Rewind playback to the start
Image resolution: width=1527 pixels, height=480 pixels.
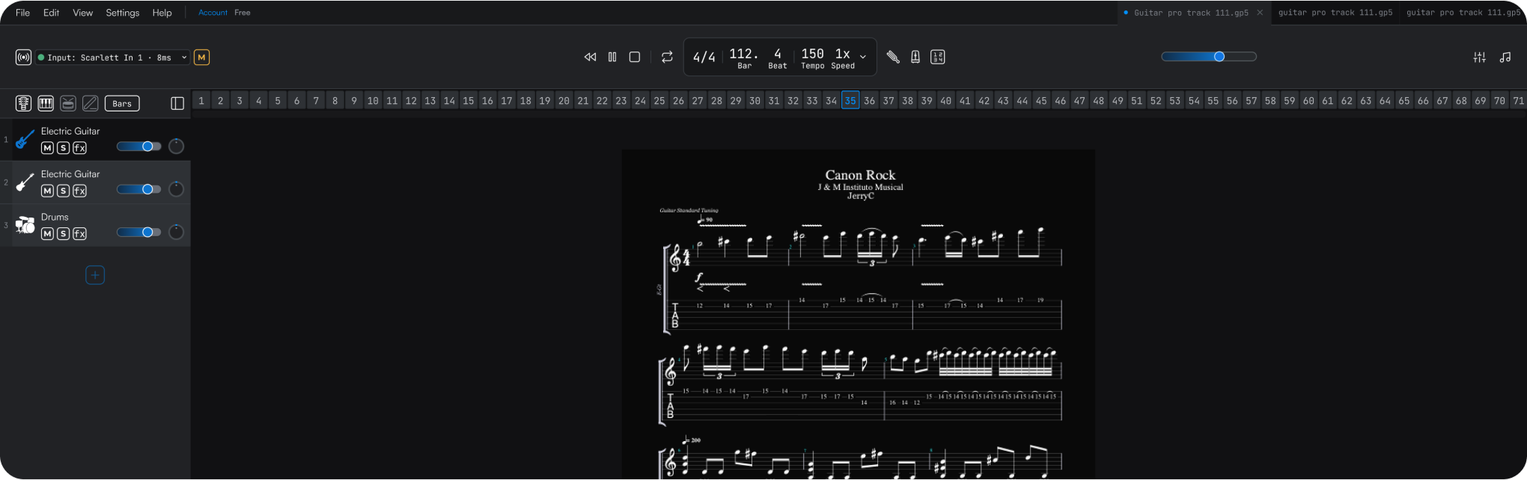[x=590, y=57]
